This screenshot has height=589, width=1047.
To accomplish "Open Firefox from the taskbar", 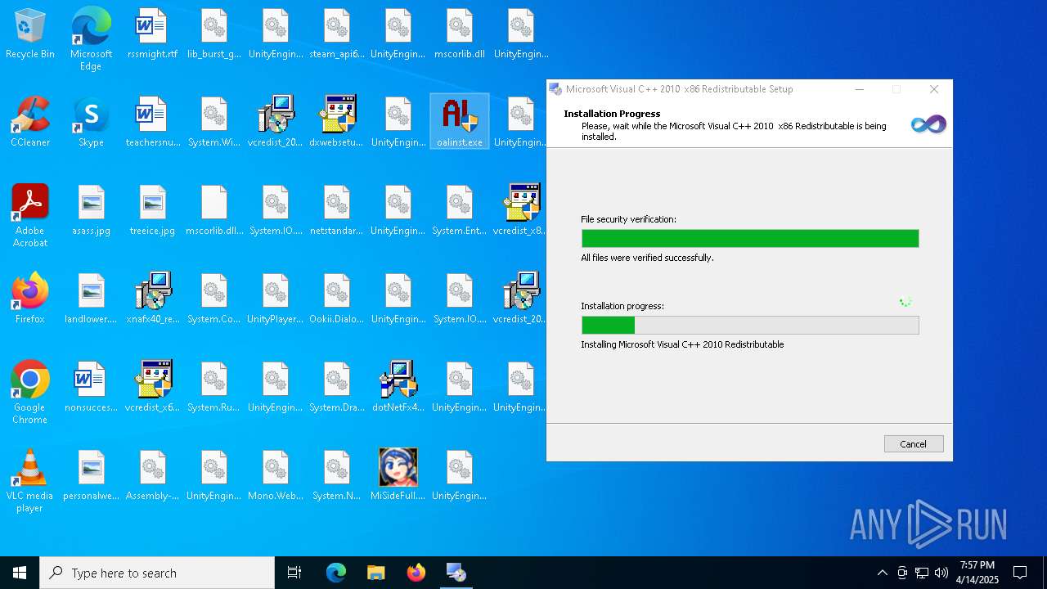I will [x=416, y=573].
